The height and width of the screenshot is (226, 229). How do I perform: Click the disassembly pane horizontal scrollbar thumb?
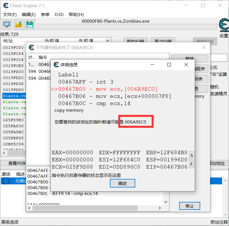[85, 208]
